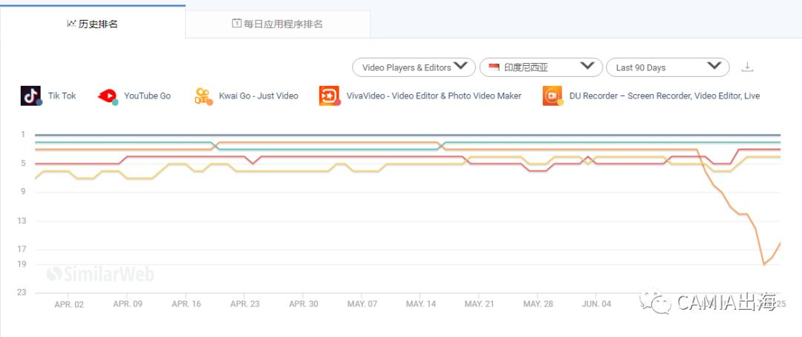Image resolution: width=802 pixels, height=337 pixels.
Task: Click the Kwai Go app icon
Action: click(x=203, y=96)
